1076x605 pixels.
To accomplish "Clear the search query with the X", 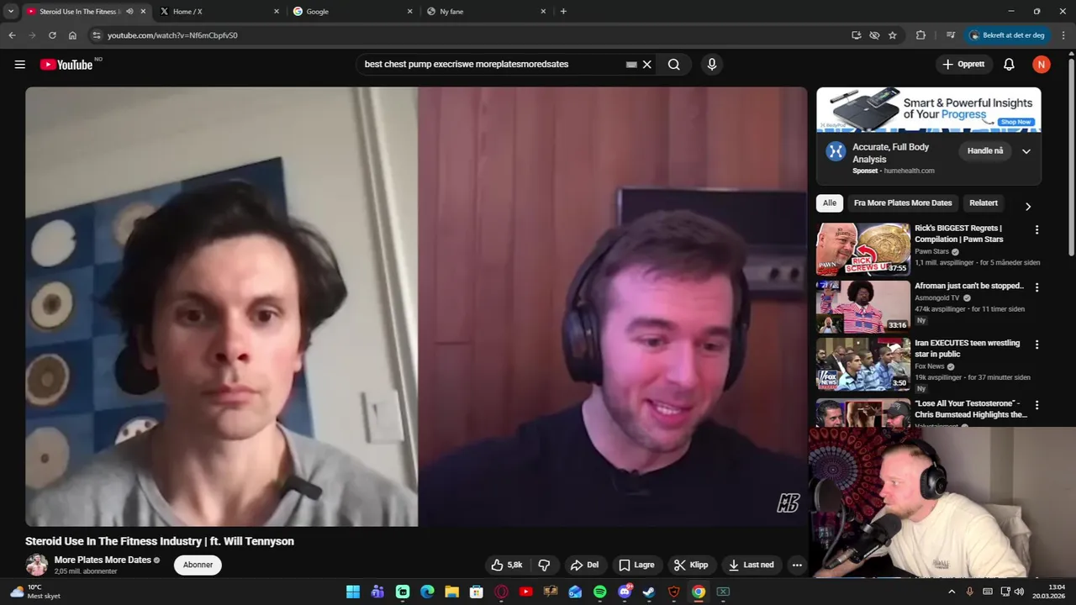I will pyautogui.click(x=647, y=65).
